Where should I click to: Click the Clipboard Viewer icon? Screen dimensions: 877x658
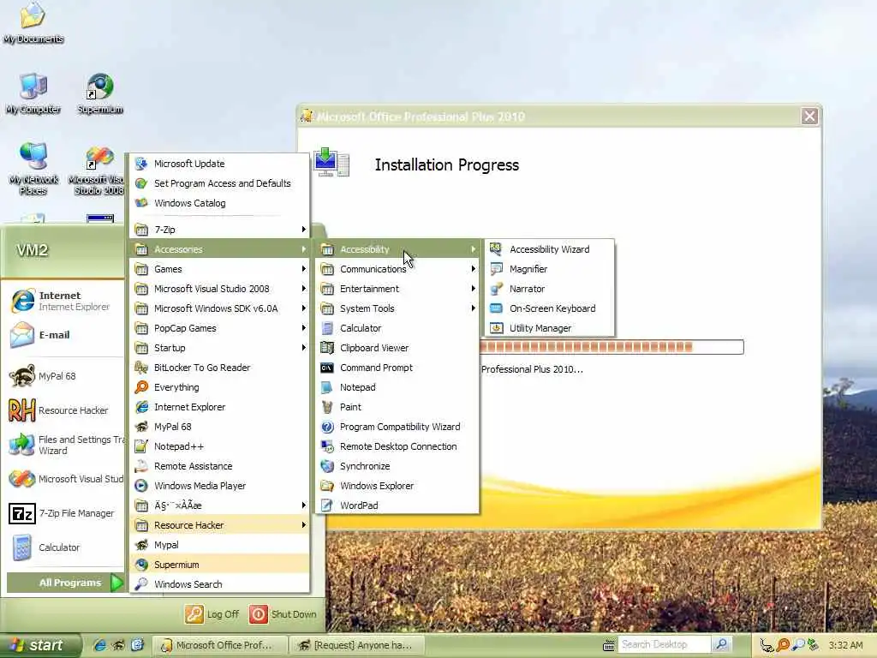pos(327,348)
